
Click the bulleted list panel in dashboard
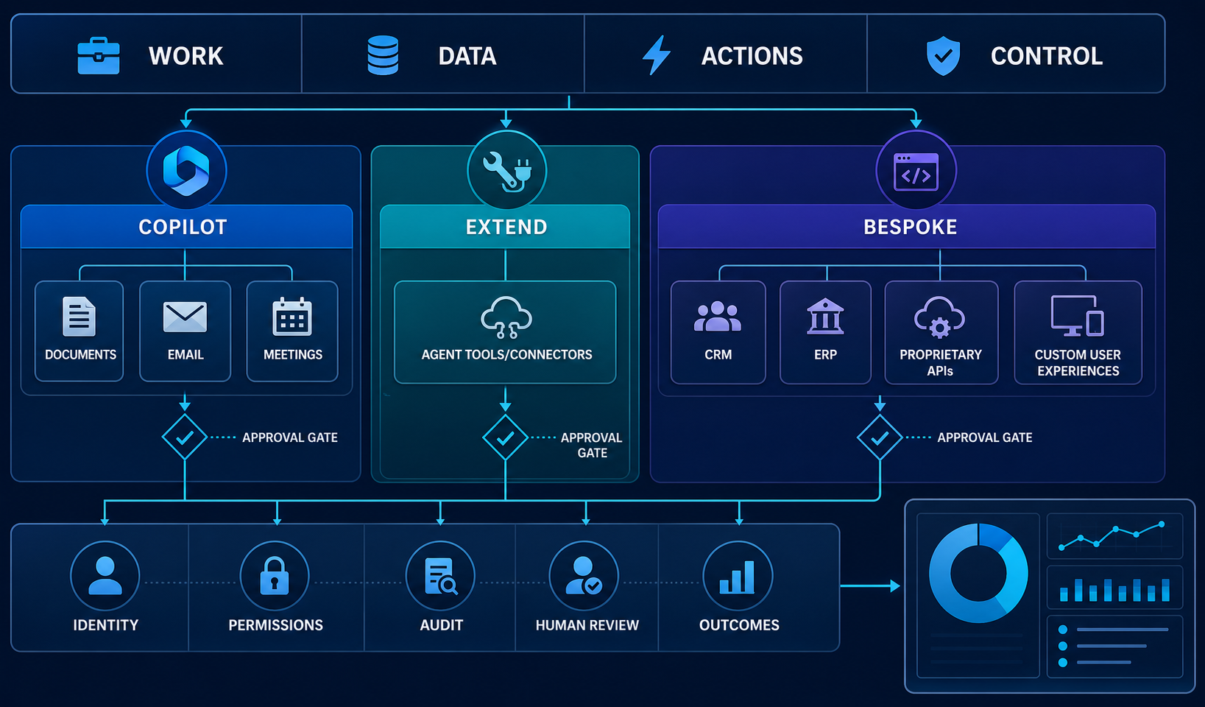click(x=1114, y=646)
